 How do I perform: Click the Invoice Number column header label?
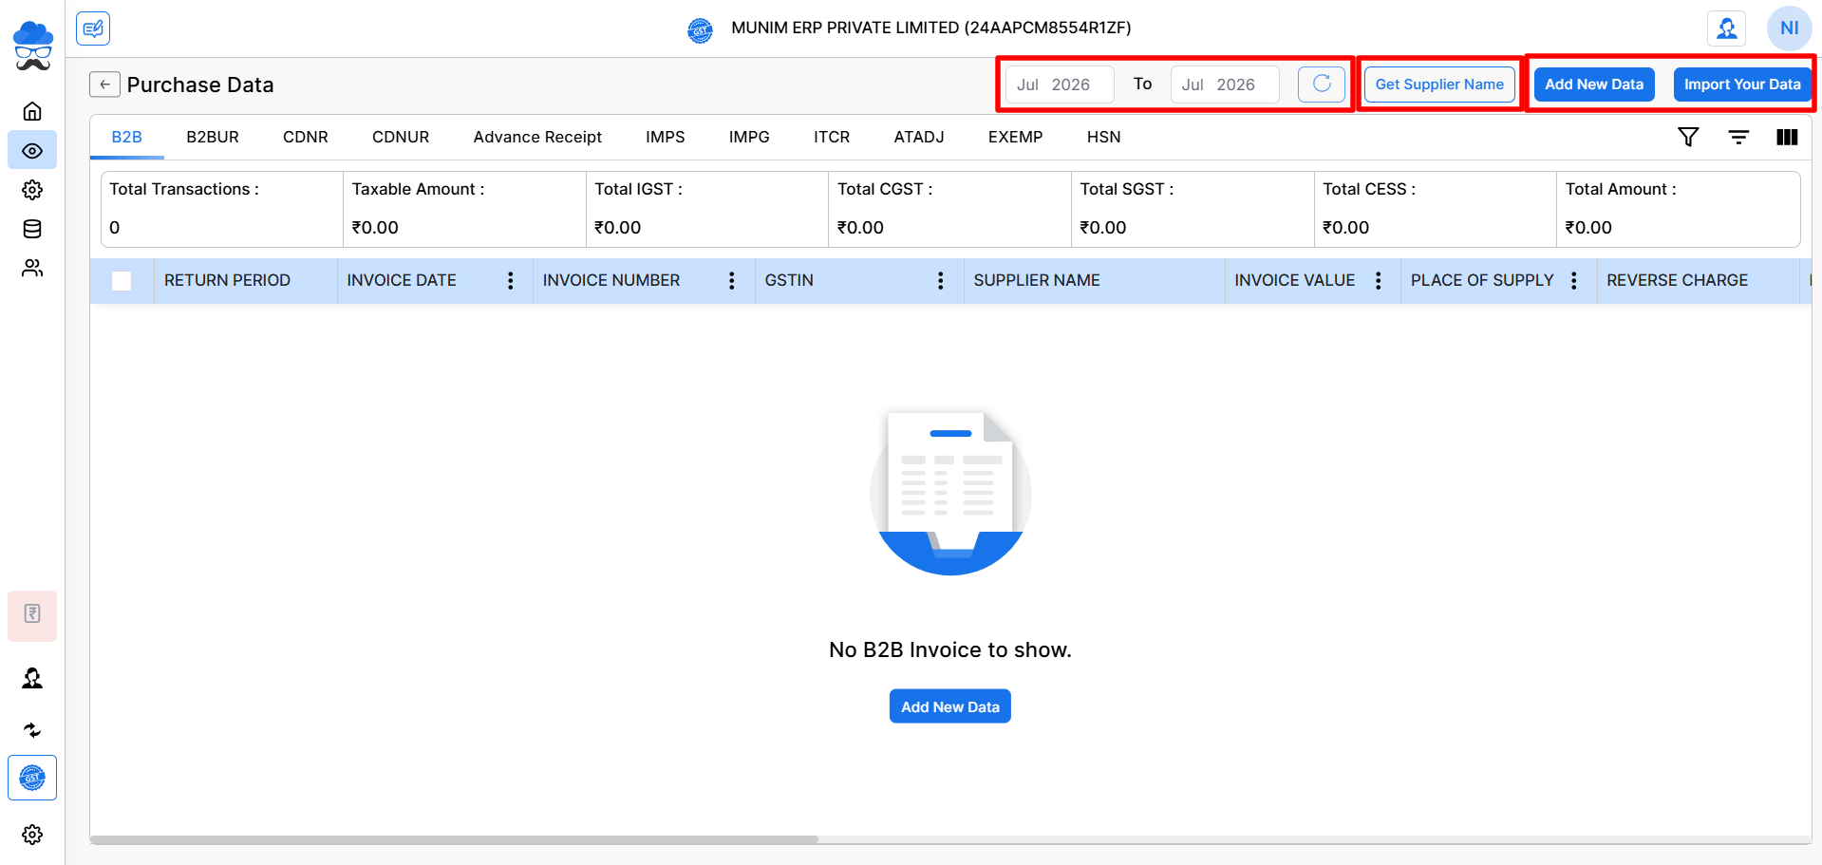click(611, 281)
